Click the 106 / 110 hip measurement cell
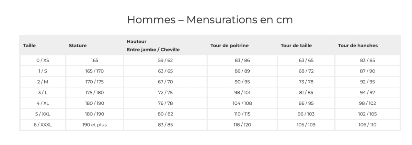The height and width of the screenshot is (145, 412). point(367,125)
